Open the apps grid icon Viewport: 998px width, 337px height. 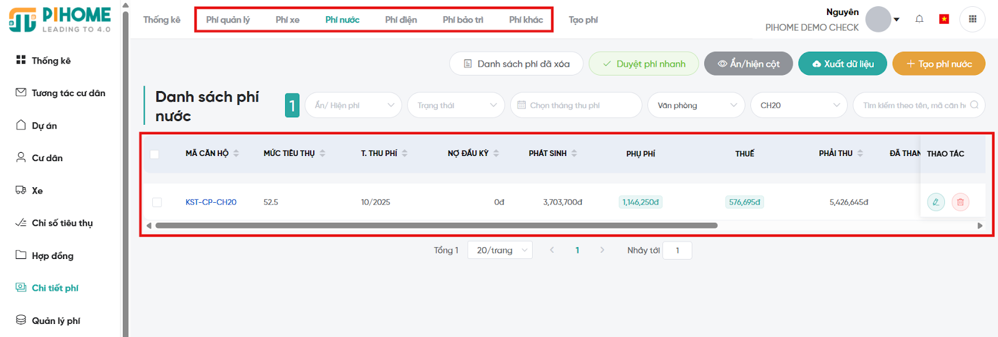point(972,19)
